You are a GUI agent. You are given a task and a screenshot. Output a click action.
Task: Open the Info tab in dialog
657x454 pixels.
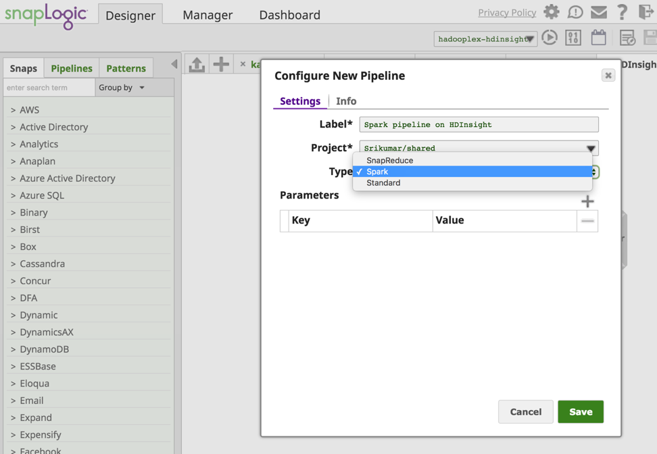coord(346,101)
